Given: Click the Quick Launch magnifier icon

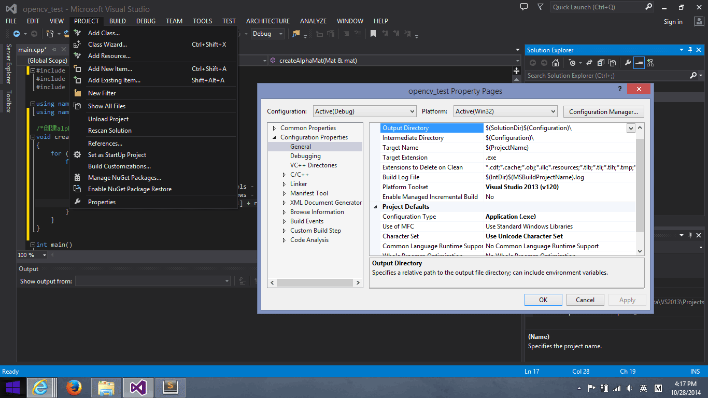Looking at the screenshot, I should 649,7.
